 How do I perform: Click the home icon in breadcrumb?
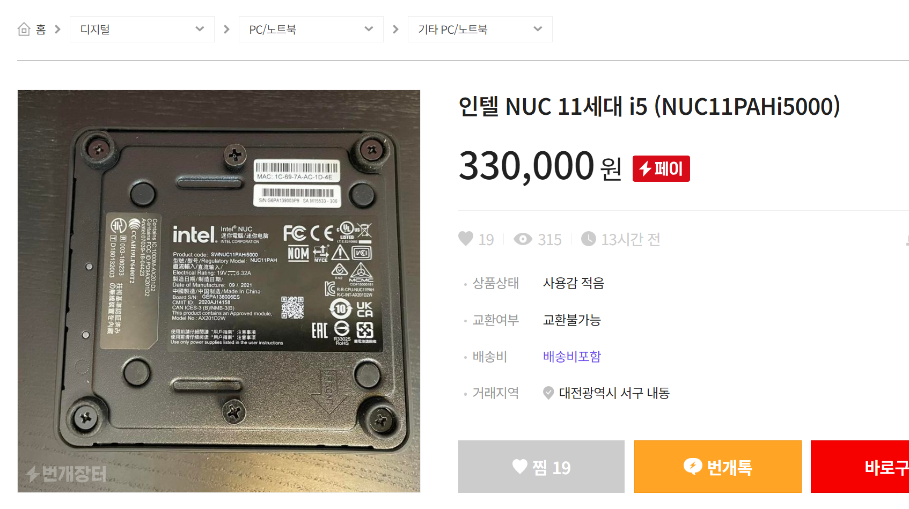[24, 29]
